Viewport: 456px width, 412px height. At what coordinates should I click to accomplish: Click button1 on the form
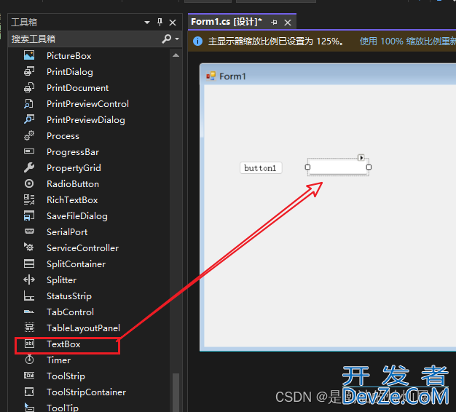point(261,168)
